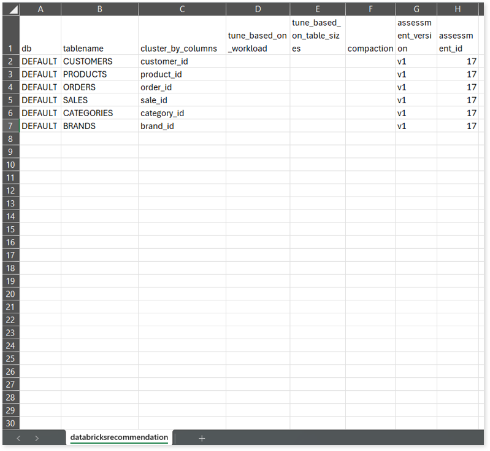Screen dimensions: 490x451
Task: Select row 15 header
Action: [11, 229]
